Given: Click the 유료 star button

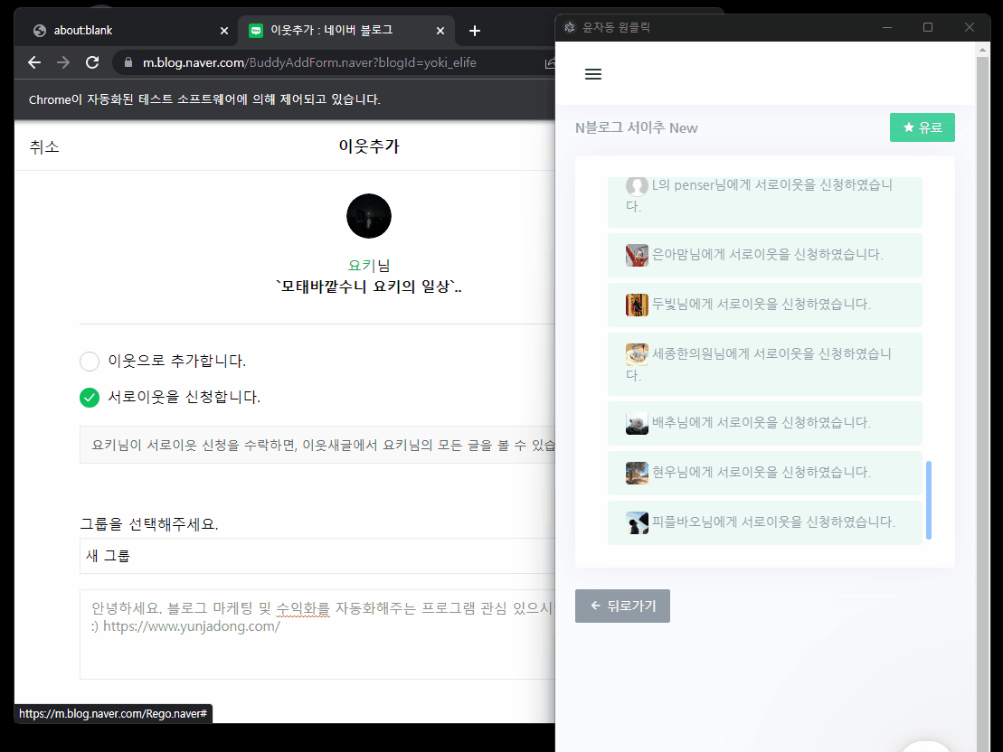Looking at the screenshot, I should click(x=922, y=127).
